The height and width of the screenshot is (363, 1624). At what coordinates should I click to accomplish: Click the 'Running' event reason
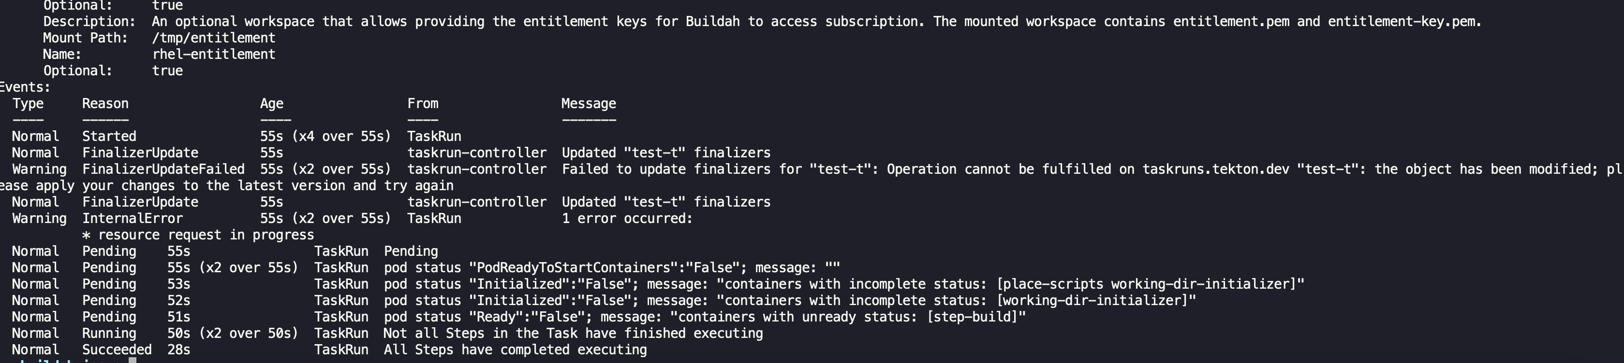(x=109, y=334)
